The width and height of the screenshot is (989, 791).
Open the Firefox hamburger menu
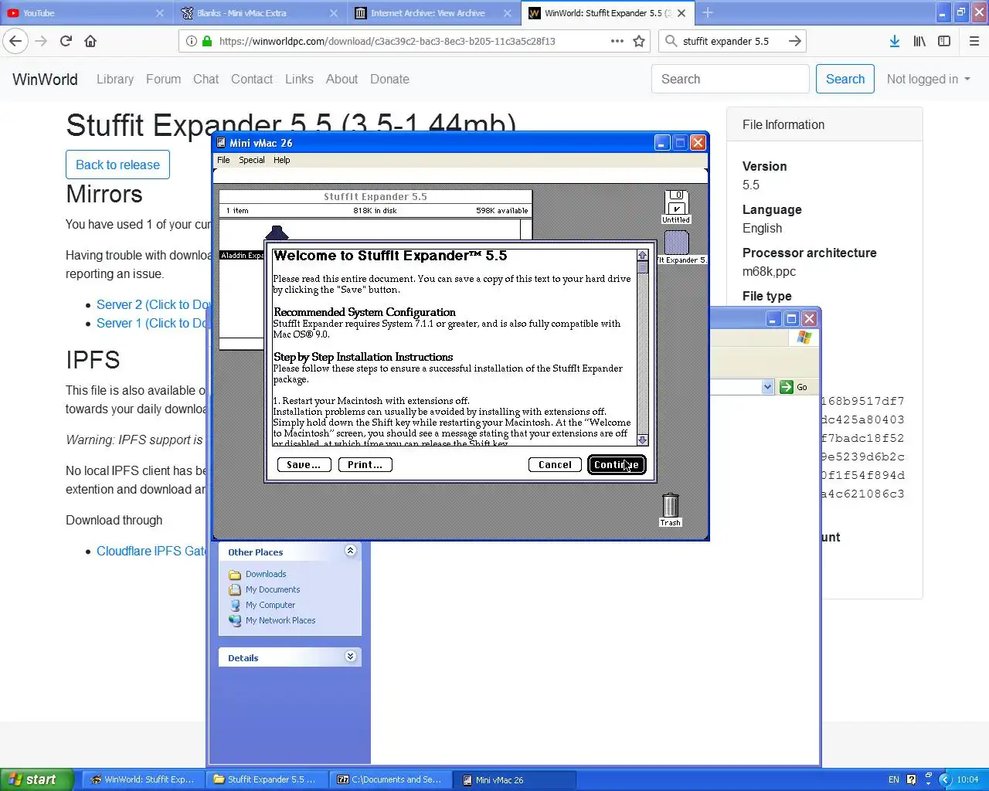coord(974,41)
